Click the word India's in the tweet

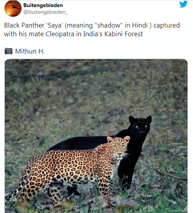[93, 34]
